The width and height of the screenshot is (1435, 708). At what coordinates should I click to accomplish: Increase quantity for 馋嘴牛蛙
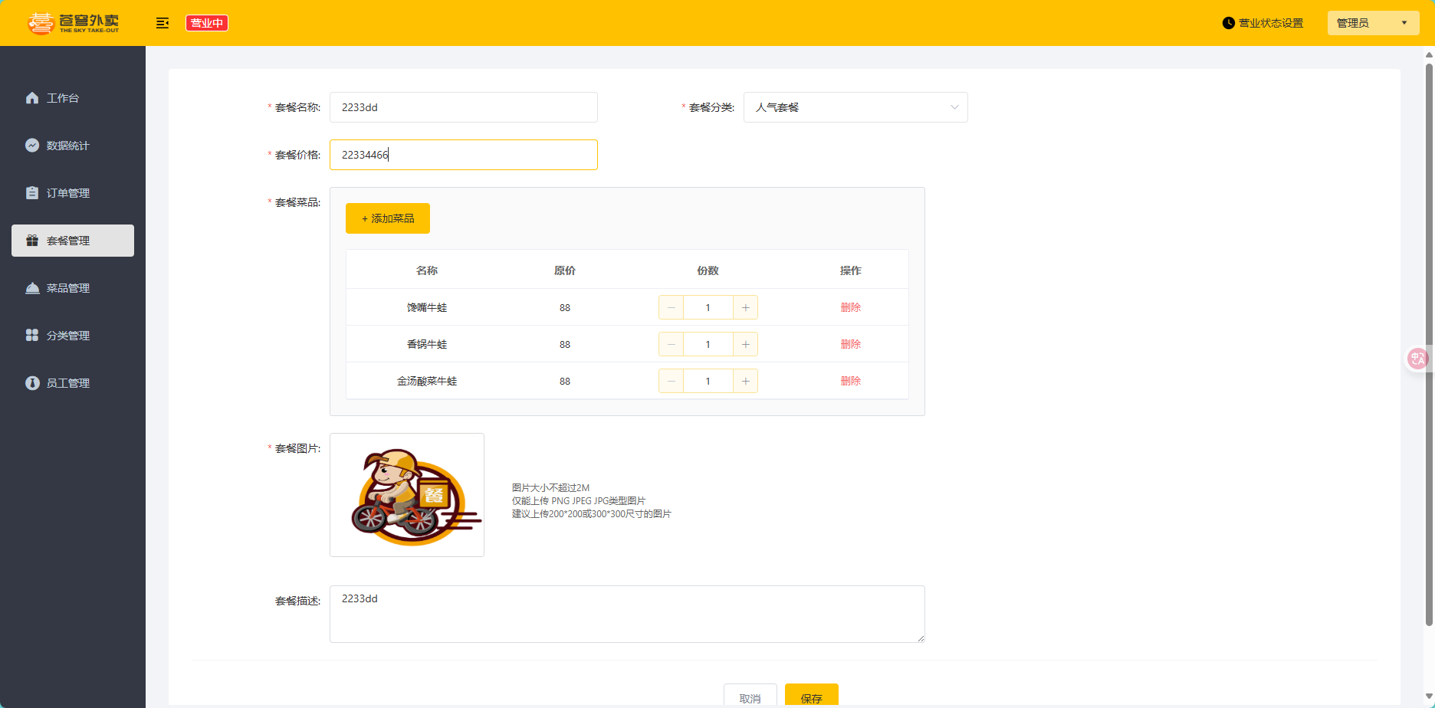click(x=745, y=307)
